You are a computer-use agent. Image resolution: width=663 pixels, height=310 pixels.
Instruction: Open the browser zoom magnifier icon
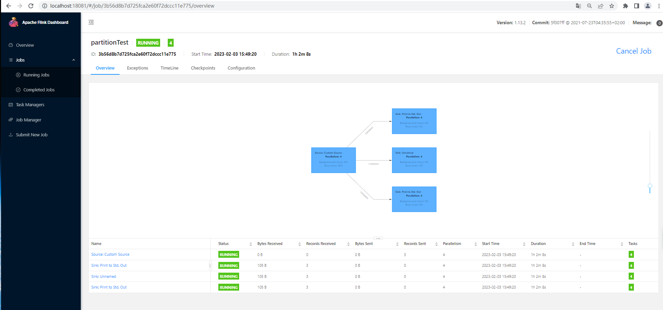tap(590, 6)
